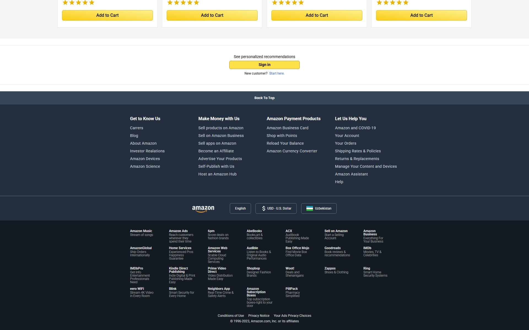Open the English language selector
The height and width of the screenshot is (330, 529).
[x=240, y=208]
